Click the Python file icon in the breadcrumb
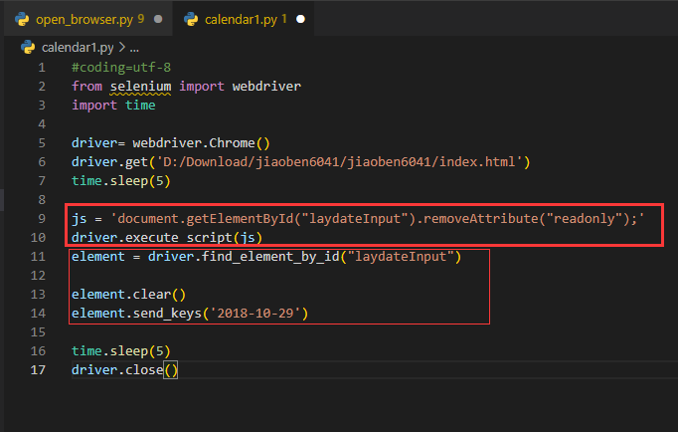The image size is (678, 432). click(x=28, y=47)
